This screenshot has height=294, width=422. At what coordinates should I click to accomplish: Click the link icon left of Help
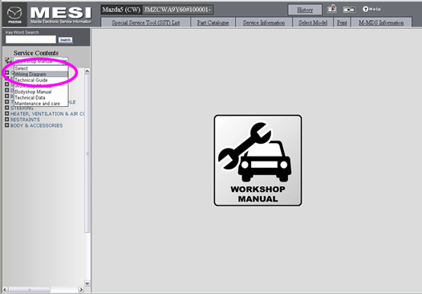tap(349, 10)
